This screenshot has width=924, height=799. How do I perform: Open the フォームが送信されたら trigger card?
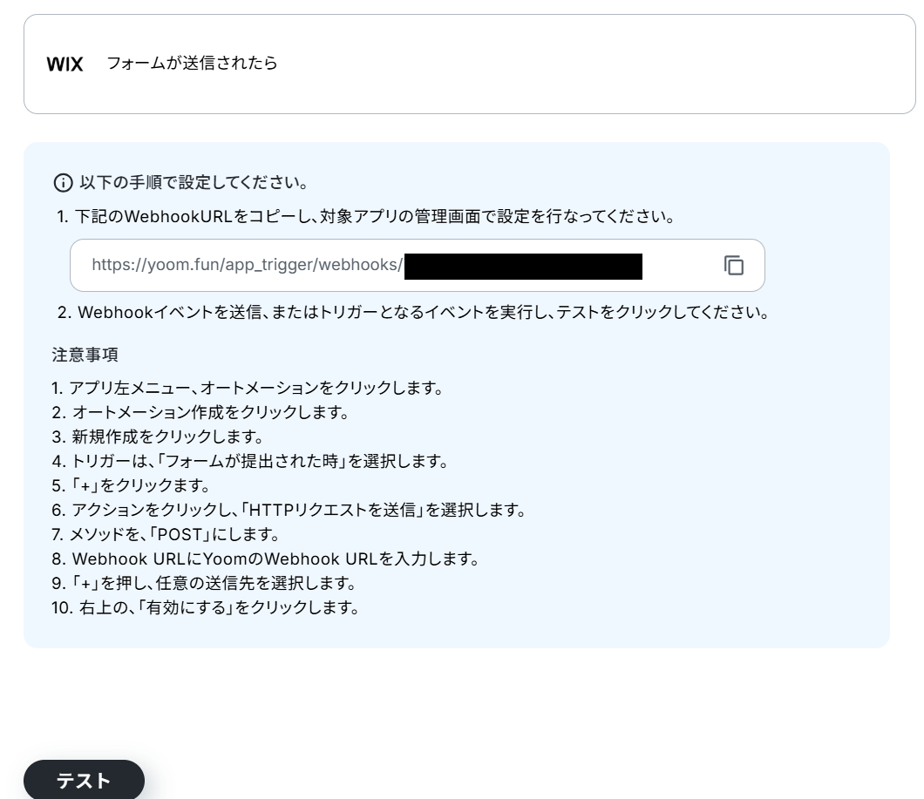(470, 64)
